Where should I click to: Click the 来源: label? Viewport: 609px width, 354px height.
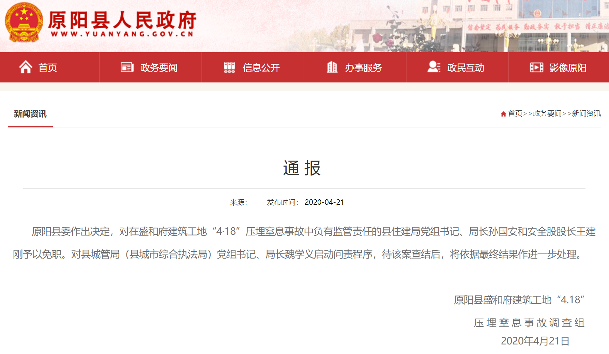[239, 202]
